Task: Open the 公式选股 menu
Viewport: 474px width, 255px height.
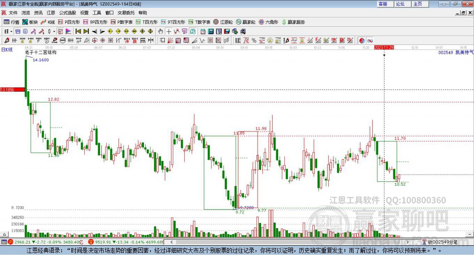Action: click(68, 12)
